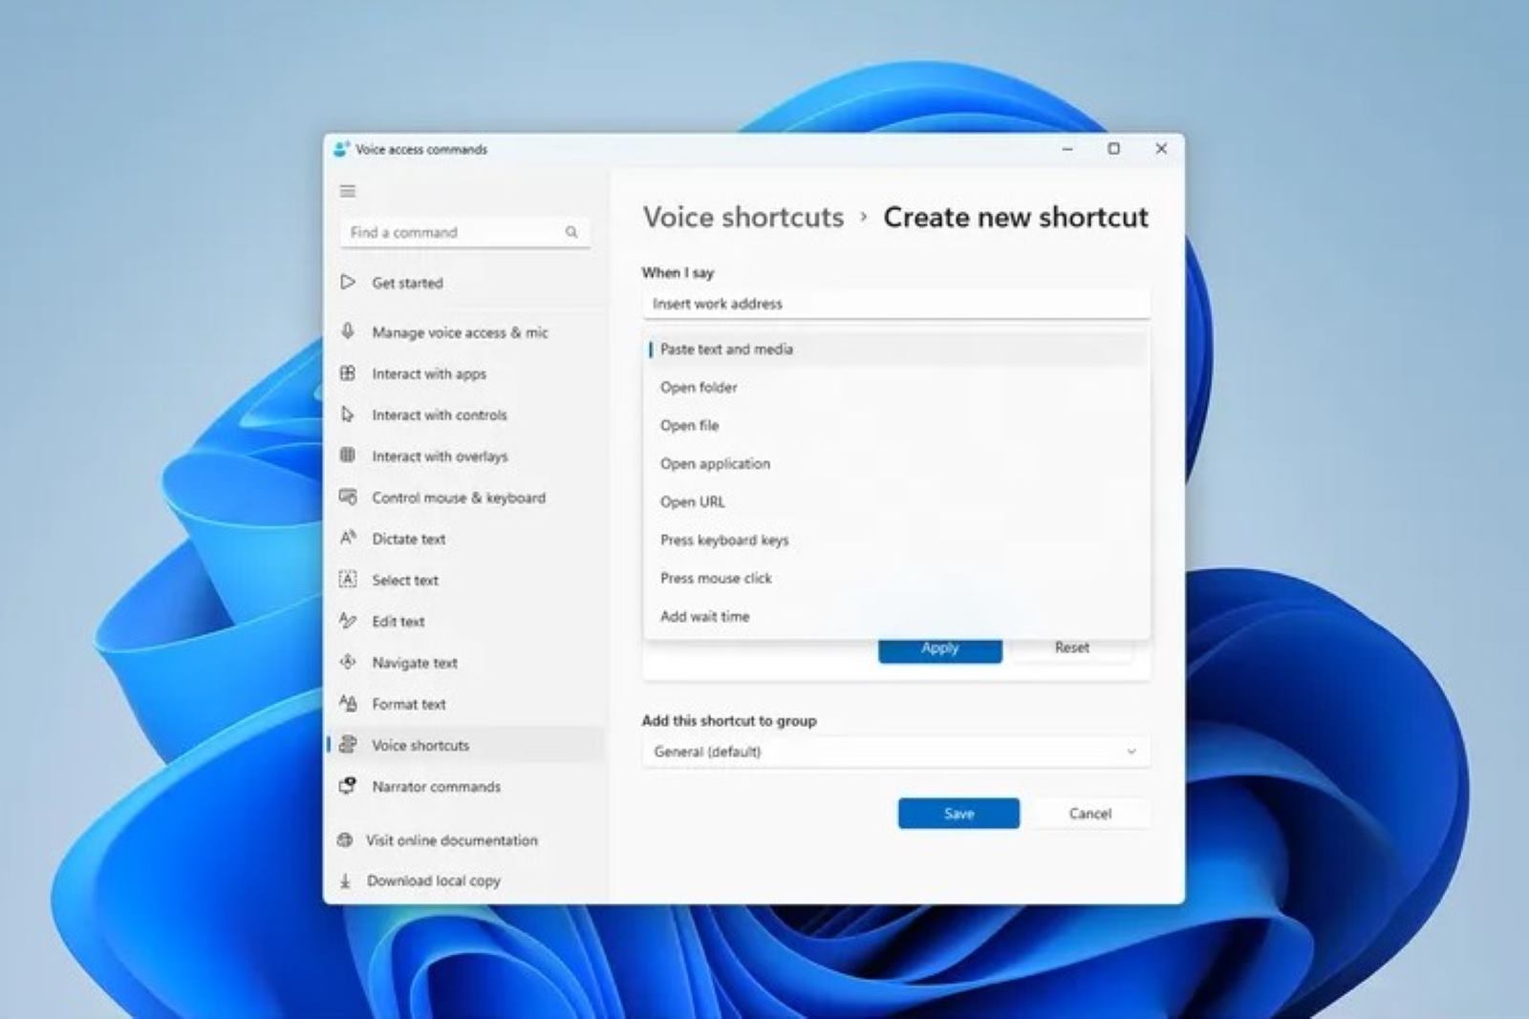Select the Paste text and media action
Screen dimensions: 1529x1019
pos(896,349)
